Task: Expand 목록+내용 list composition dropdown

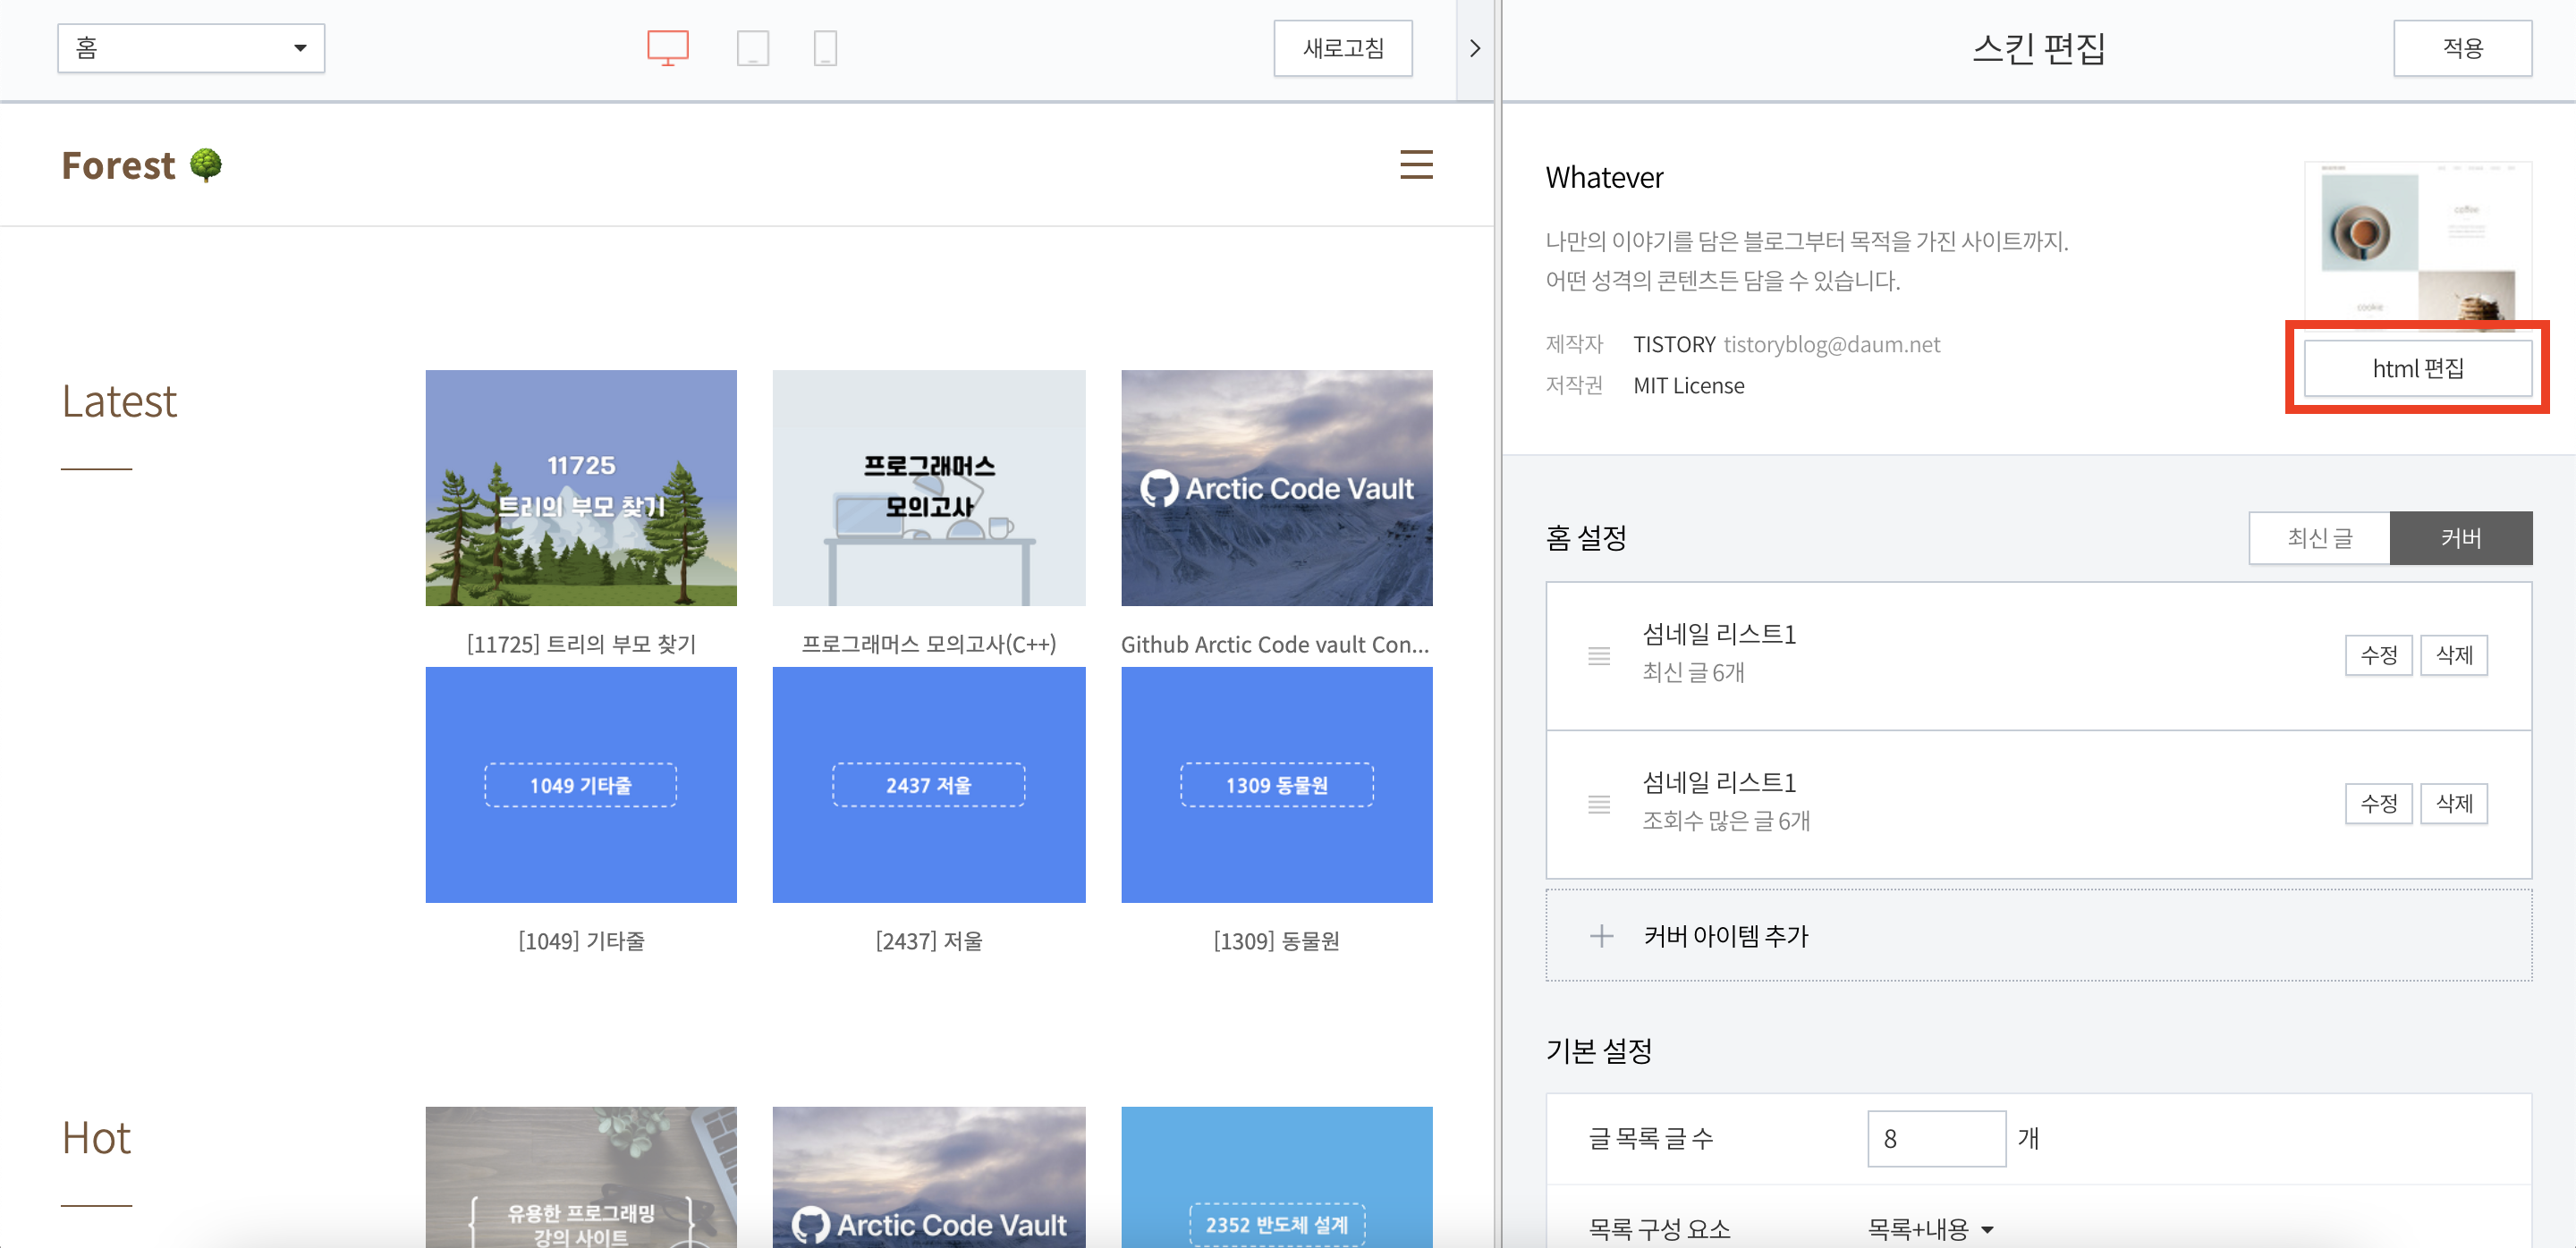Action: 1930,1228
